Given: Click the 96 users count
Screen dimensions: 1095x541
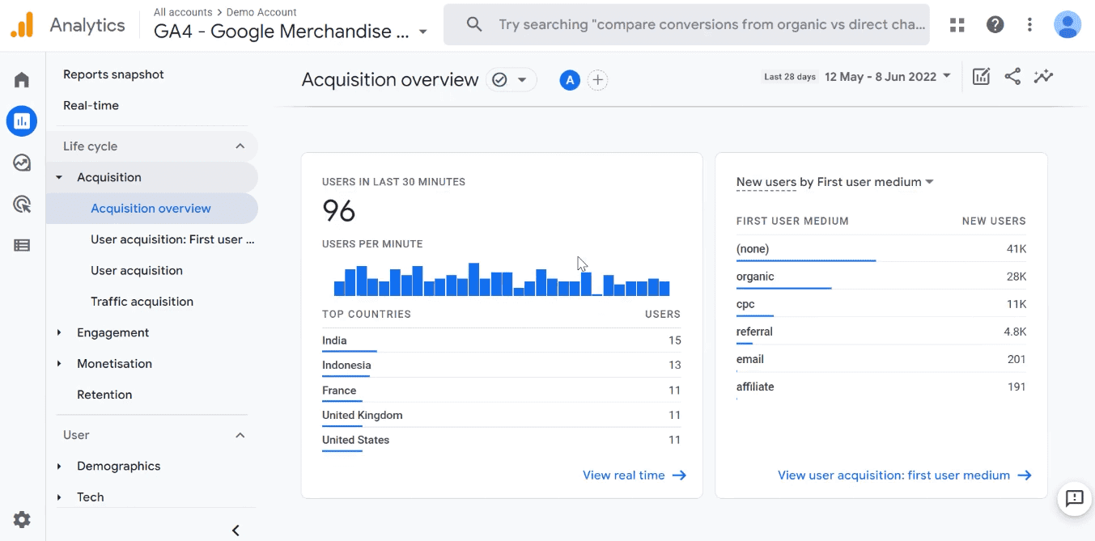Looking at the screenshot, I should (x=339, y=211).
